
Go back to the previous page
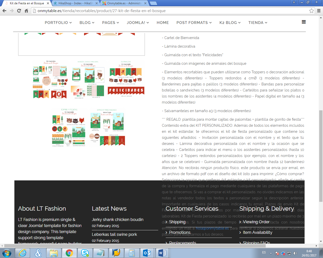point(4,11)
